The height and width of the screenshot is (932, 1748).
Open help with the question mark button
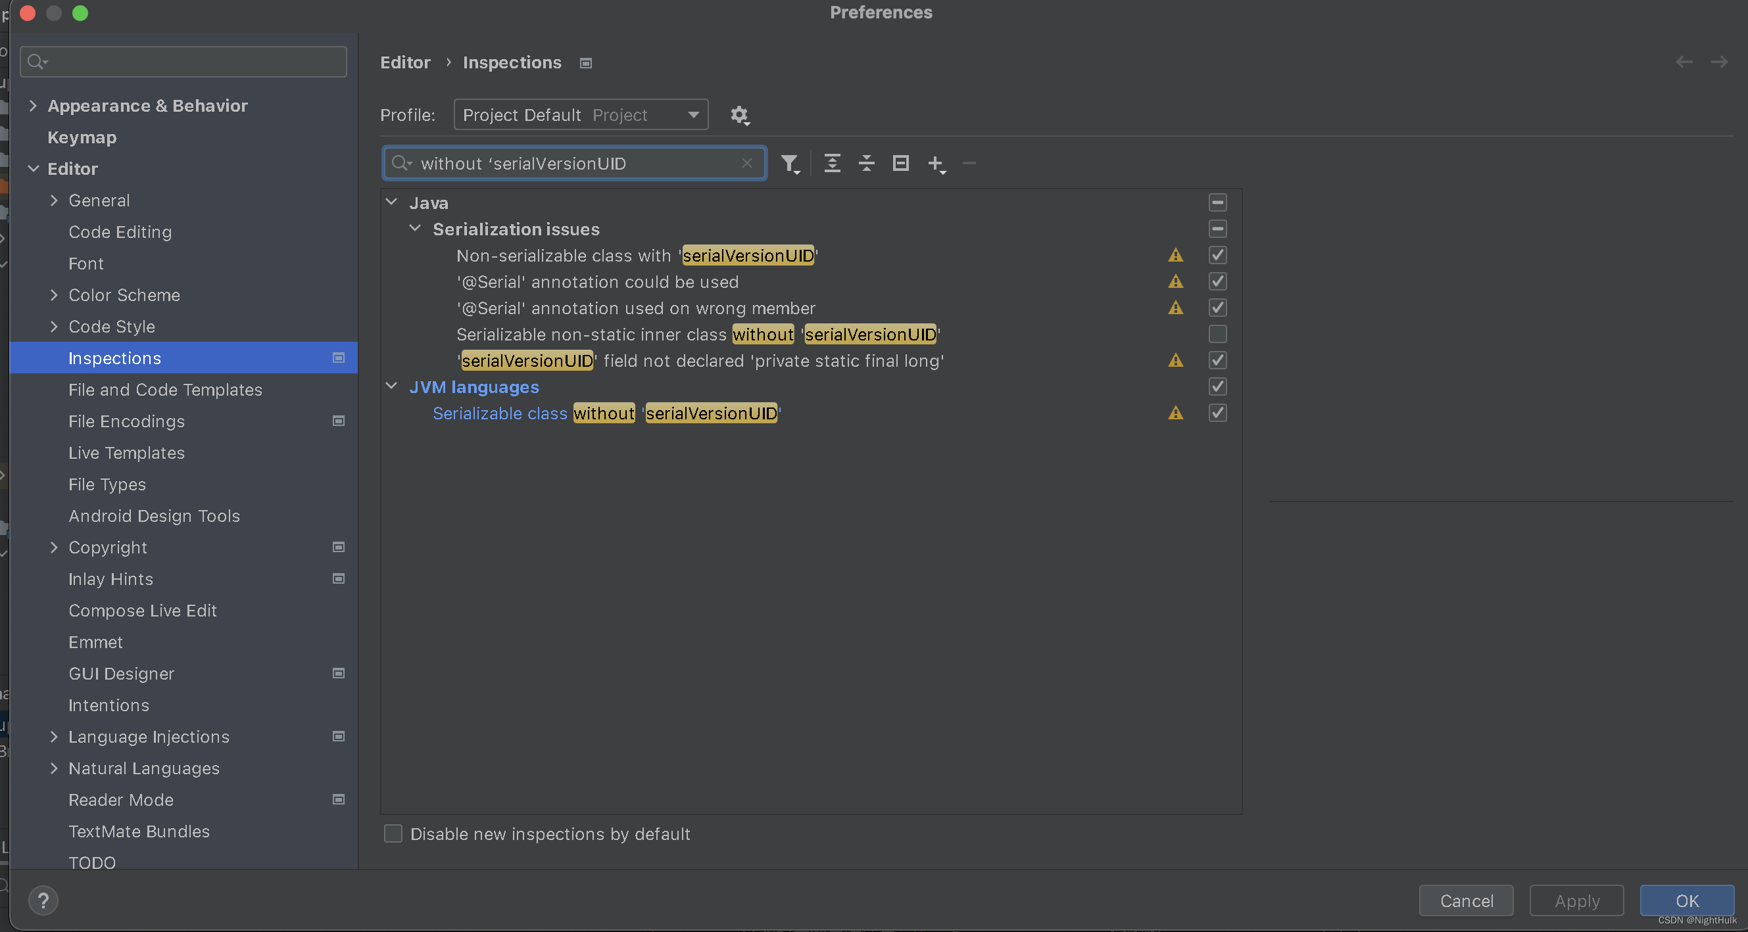[x=43, y=901]
